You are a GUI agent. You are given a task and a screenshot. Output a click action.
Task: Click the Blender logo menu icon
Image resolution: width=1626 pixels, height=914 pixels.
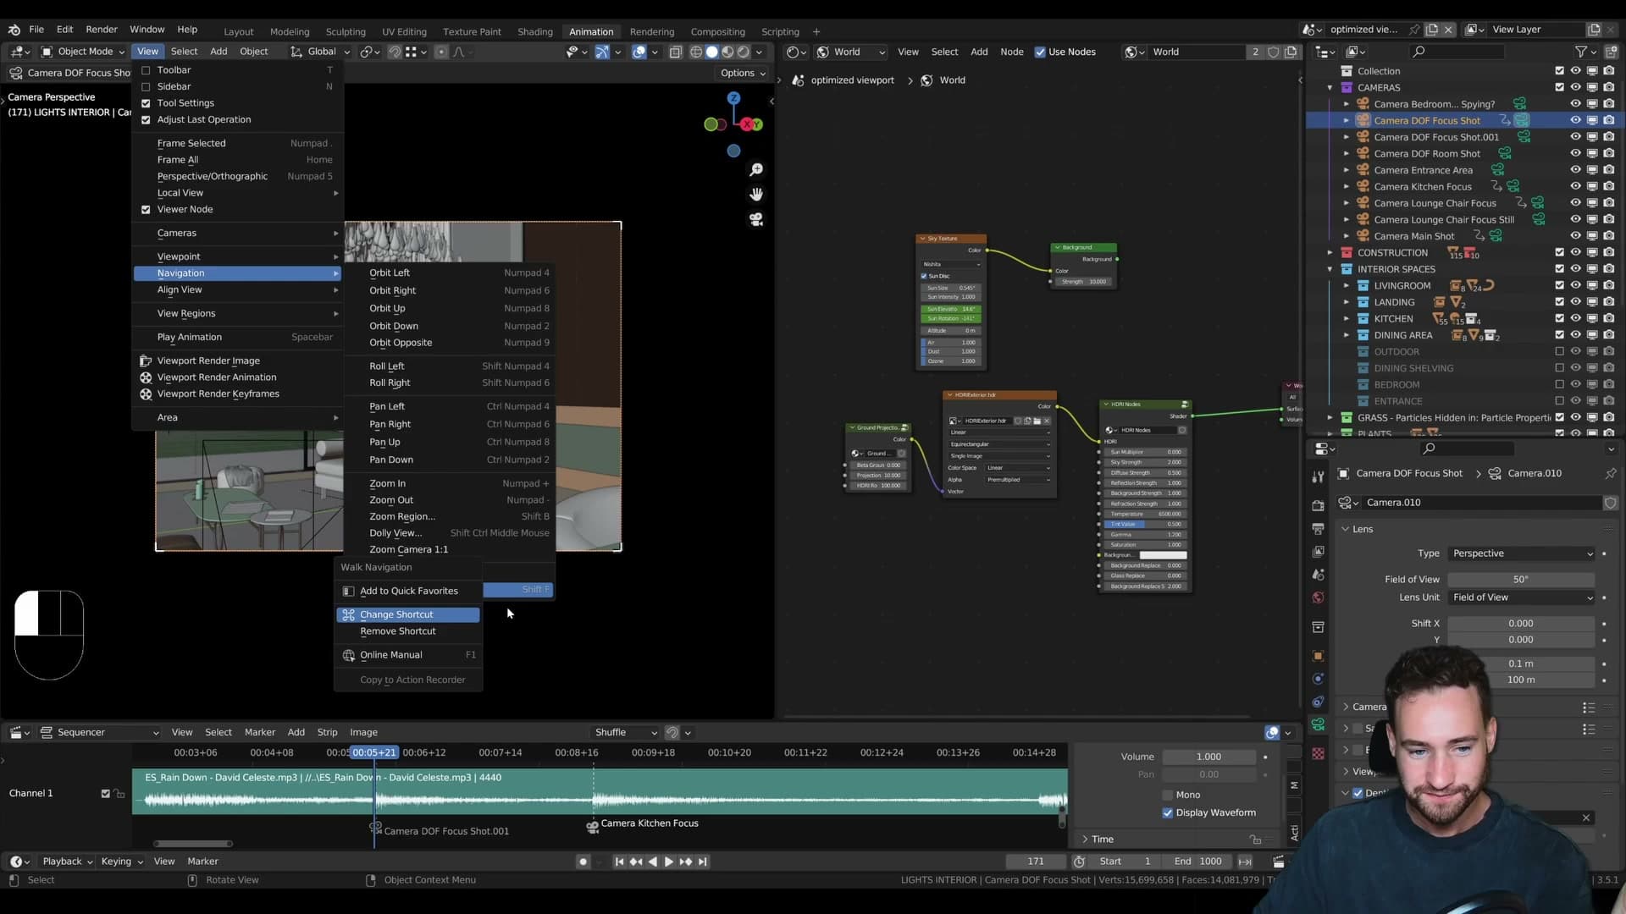point(14,29)
